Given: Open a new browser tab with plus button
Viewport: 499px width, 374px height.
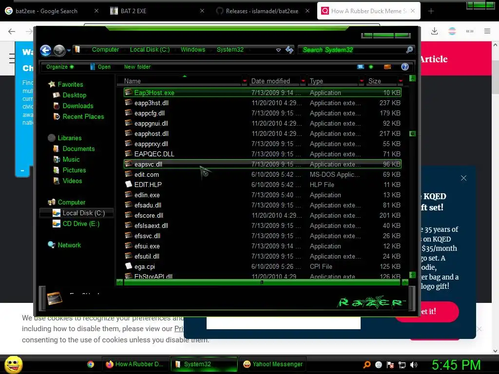Looking at the screenshot, I should (431, 11).
